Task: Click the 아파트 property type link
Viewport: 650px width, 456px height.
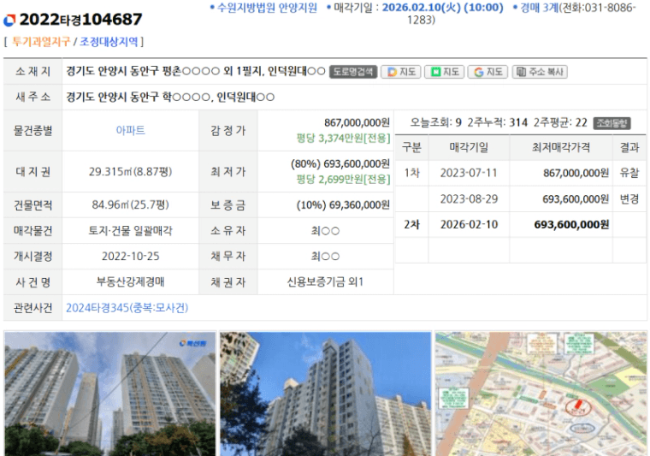Action: [x=130, y=130]
